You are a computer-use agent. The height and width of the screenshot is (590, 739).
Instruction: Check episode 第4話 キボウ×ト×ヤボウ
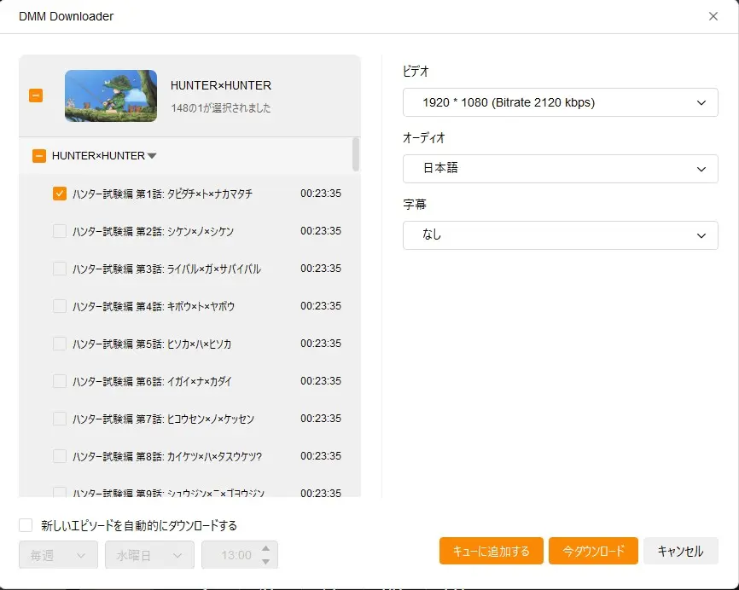(60, 306)
